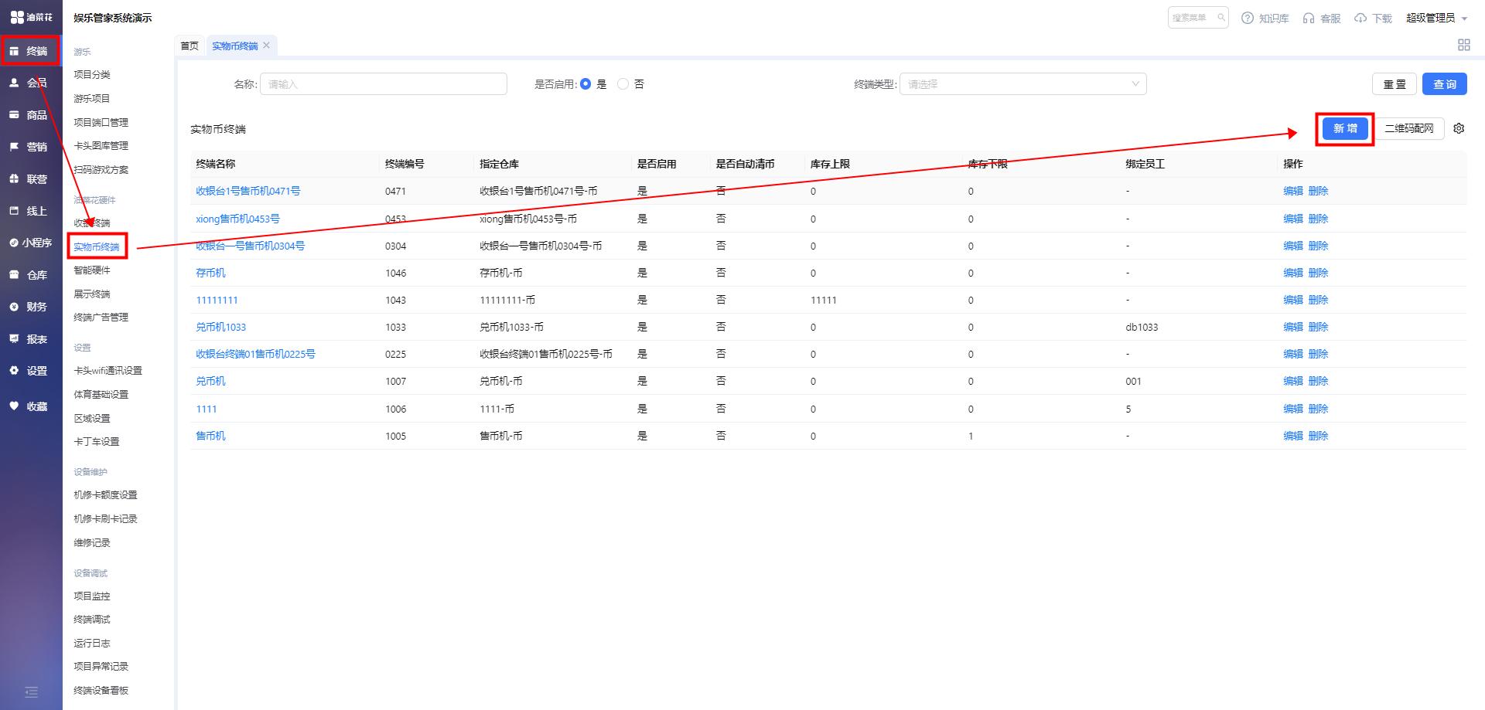Open 维修记录 in the submenu

click(92, 543)
